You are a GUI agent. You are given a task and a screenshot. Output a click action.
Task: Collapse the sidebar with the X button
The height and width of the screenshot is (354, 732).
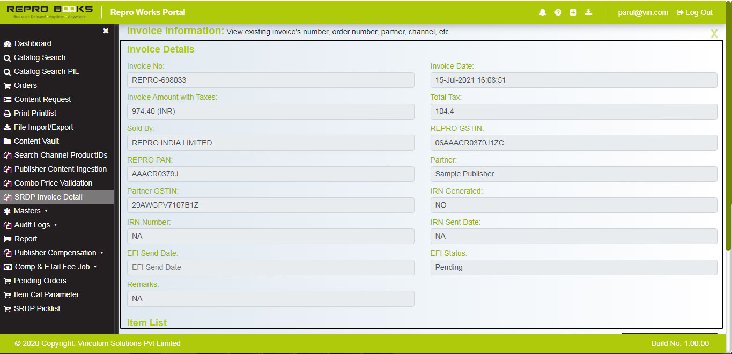click(106, 31)
